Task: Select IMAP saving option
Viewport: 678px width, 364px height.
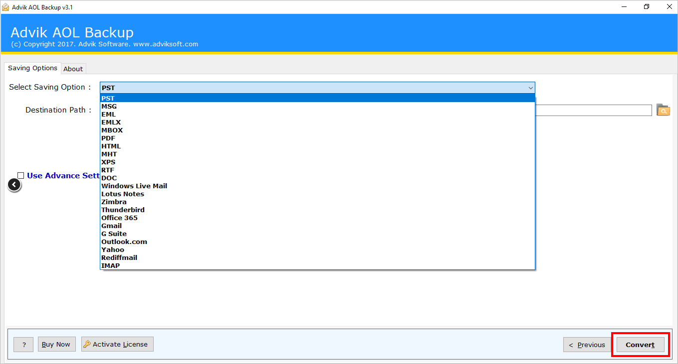Action: (x=317, y=265)
